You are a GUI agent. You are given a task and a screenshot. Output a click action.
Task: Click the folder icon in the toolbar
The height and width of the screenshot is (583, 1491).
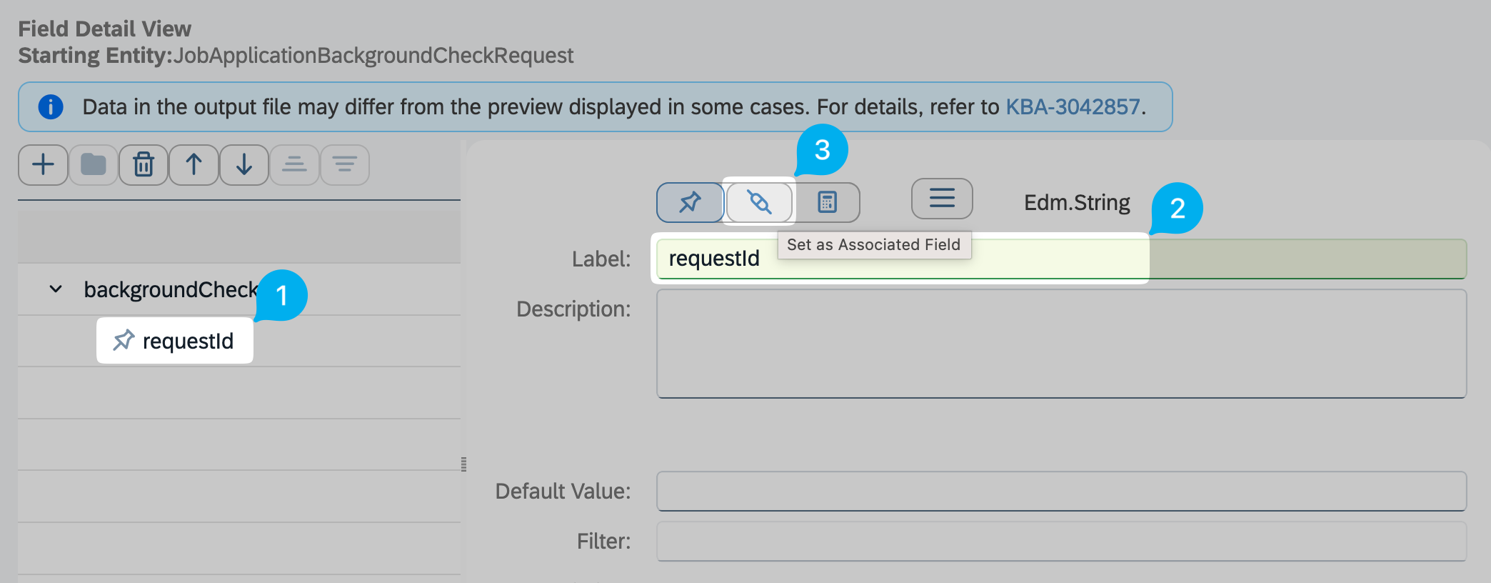(94, 165)
